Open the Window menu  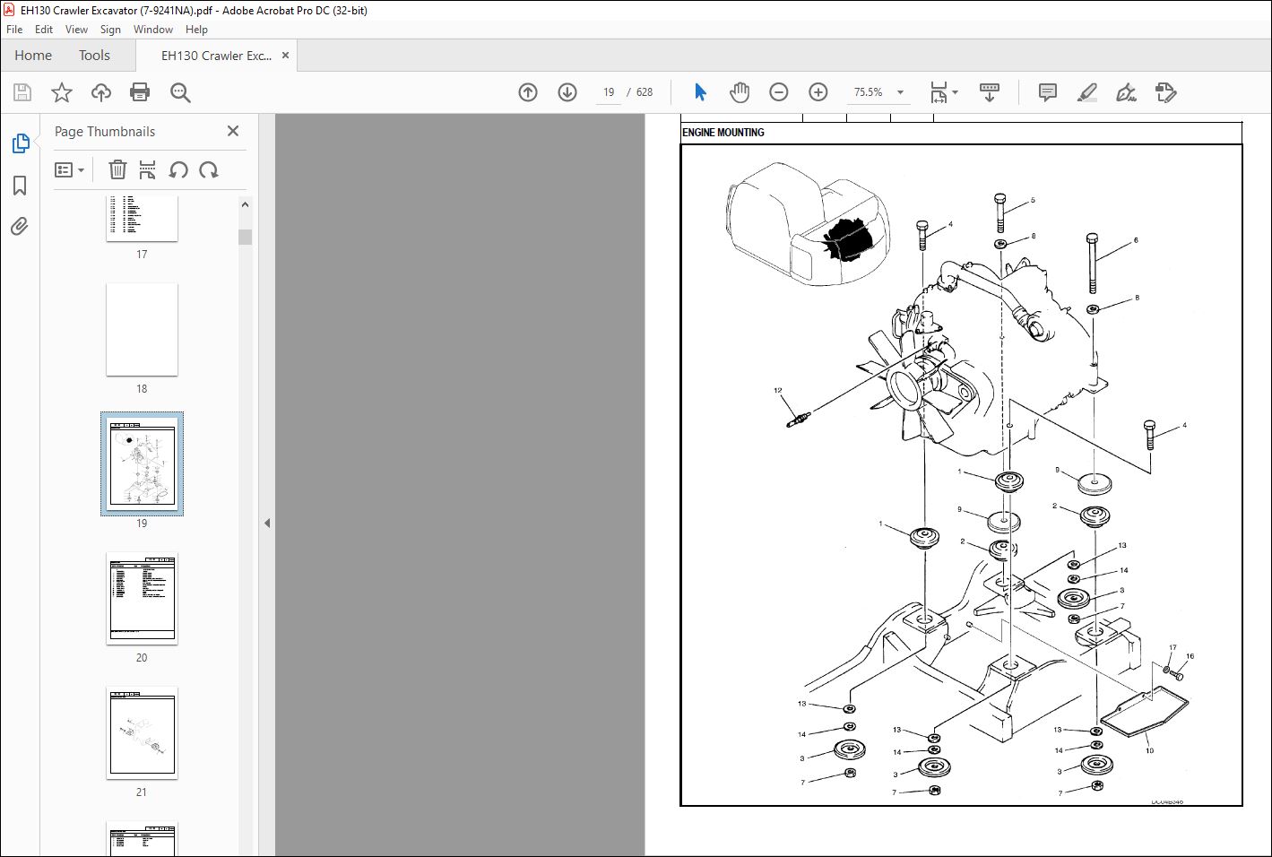[x=153, y=30]
